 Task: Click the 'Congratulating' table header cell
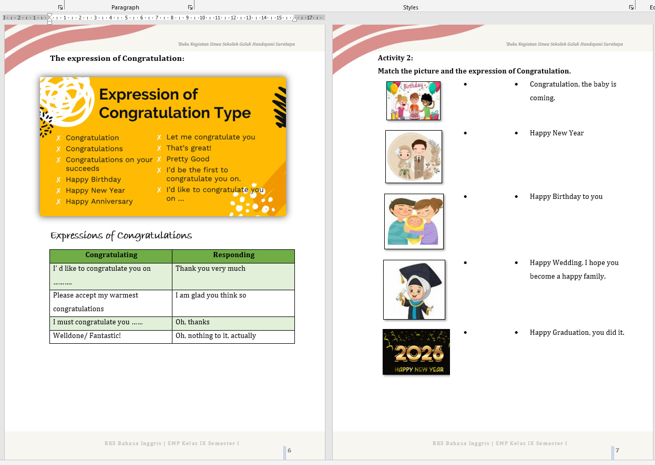click(111, 256)
